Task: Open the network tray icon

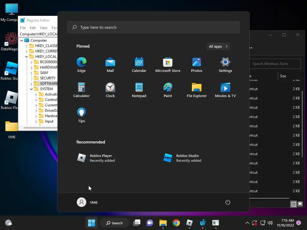Action: 263,223
